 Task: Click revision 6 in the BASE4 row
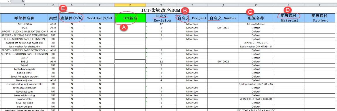161,58
